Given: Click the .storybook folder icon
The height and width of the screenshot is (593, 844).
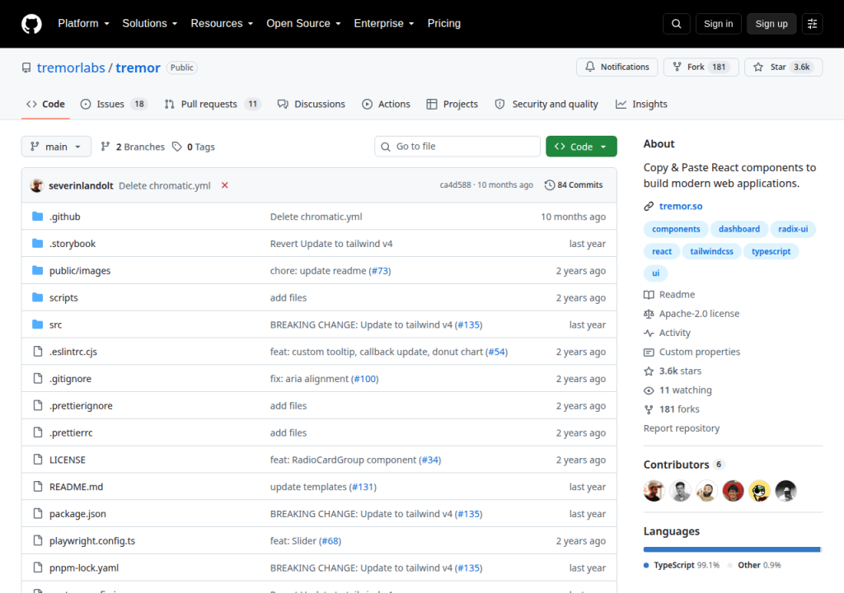Looking at the screenshot, I should [x=37, y=243].
